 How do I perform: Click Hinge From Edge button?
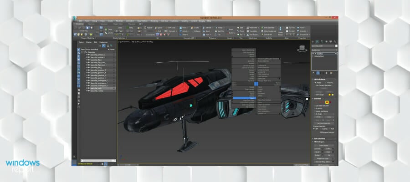[x=323, y=159]
